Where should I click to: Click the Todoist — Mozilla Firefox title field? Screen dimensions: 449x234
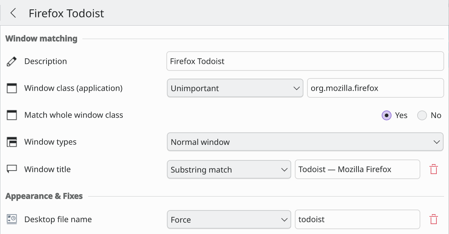pos(357,169)
